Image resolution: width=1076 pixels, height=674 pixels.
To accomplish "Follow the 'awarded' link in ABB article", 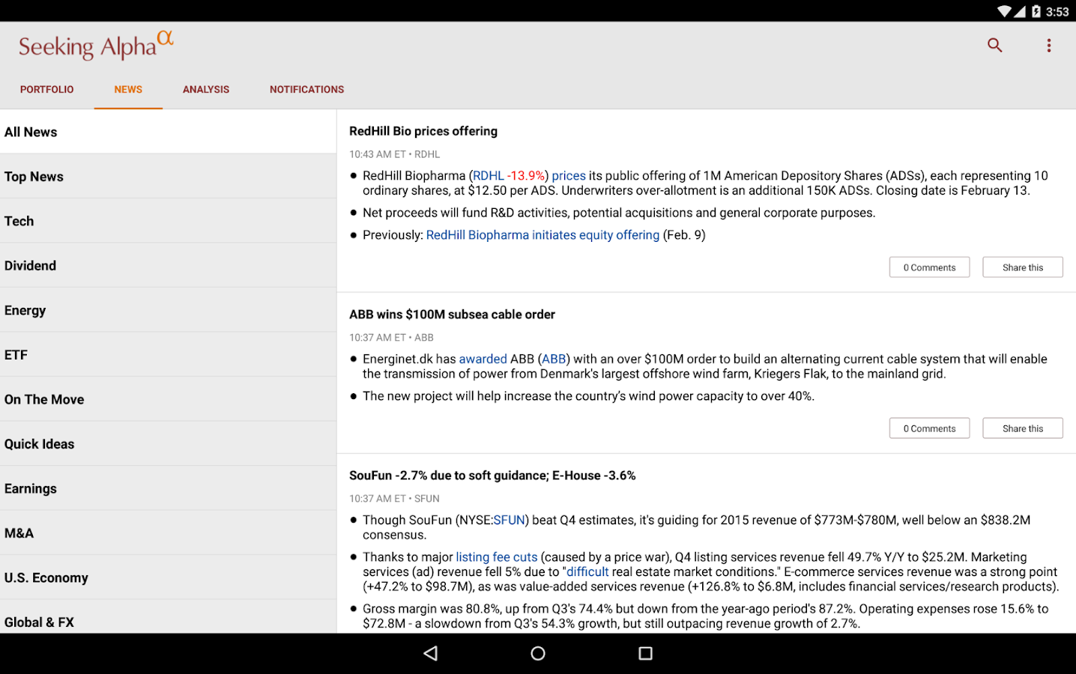I will 483,359.
